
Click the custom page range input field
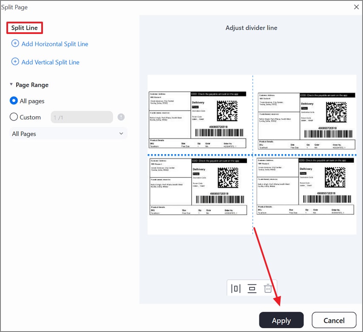(82, 117)
